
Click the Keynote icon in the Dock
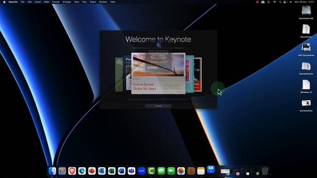pyautogui.click(x=211, y=170)
